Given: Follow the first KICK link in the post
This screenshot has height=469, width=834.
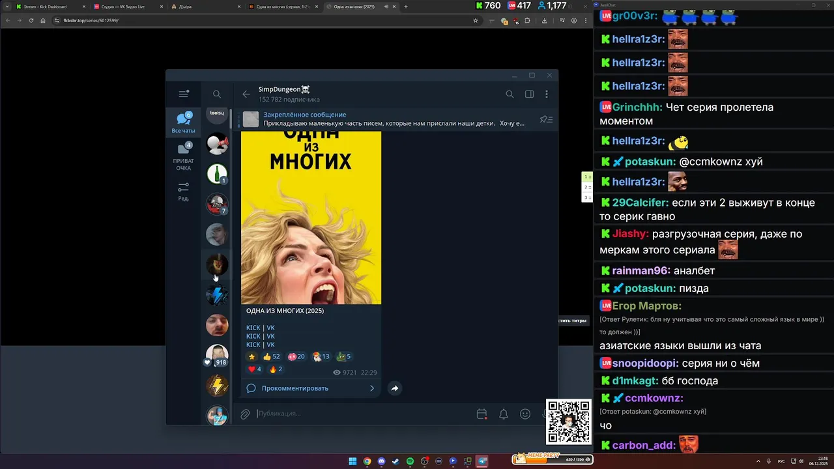Looking at the screenshot, I should coord(253,328).
